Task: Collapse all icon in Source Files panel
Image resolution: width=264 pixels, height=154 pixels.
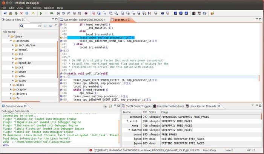Action: [45, 26]
